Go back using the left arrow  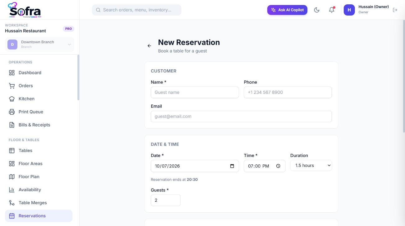[150, 46]
